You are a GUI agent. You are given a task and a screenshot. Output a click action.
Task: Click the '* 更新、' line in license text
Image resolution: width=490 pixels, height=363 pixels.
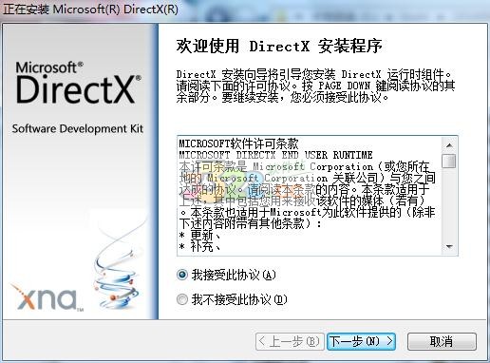click(x=200, y=236)
